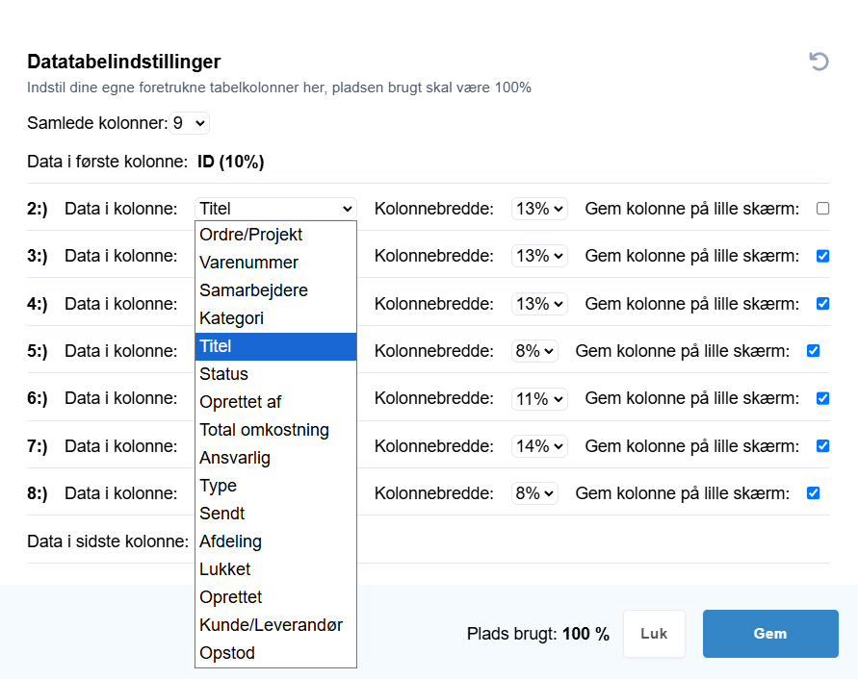
Task: Select Ansvarlig from the dropdown options
Action: pos(275,458)
